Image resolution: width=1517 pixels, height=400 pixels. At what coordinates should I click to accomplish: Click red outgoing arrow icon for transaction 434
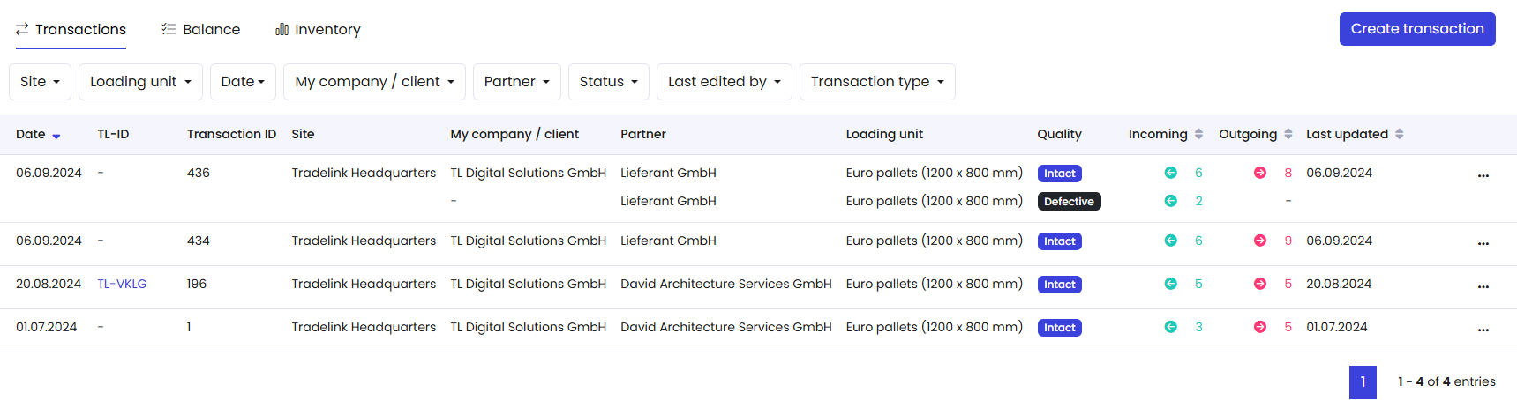[1260, 241]
